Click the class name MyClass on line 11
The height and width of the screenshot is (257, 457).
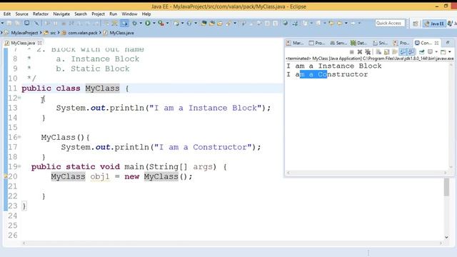pyautogui.click(x=102, y=89)
